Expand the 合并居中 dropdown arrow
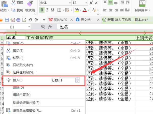Image resolution: width=153 pixels, height=114 pixels. coord(149,10)
